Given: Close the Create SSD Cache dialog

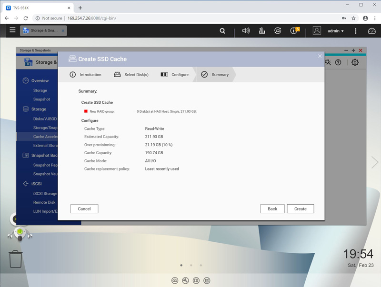Looking at the screenshot, I should pos(320,56).
